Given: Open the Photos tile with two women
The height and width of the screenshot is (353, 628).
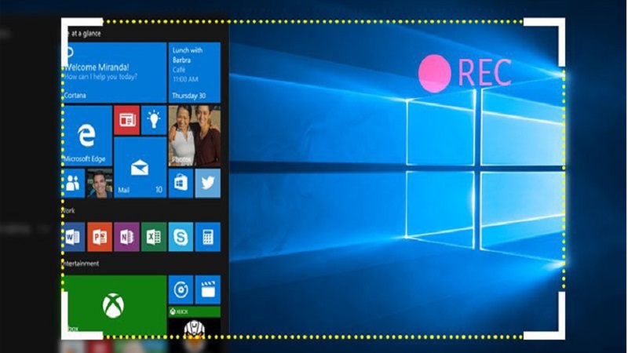Looking at the screenshot, I should (195, 136).
